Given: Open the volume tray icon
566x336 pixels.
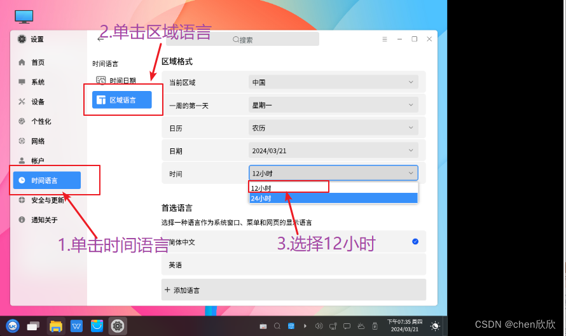Looking at the screenshot, I should click(x=319, y=326).
